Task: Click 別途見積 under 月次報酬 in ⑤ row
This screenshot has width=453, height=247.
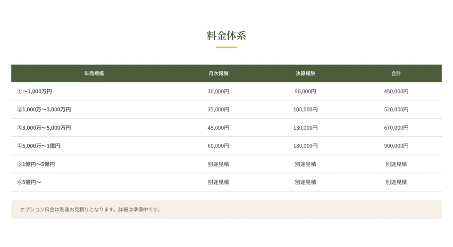Action: click(218, 164)
